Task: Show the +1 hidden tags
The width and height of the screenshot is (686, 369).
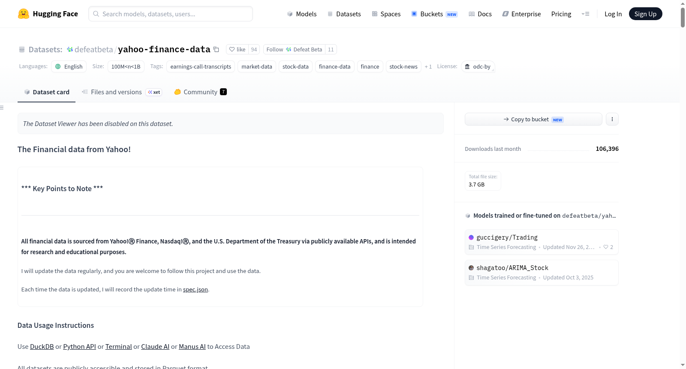Action: point(428,67)
